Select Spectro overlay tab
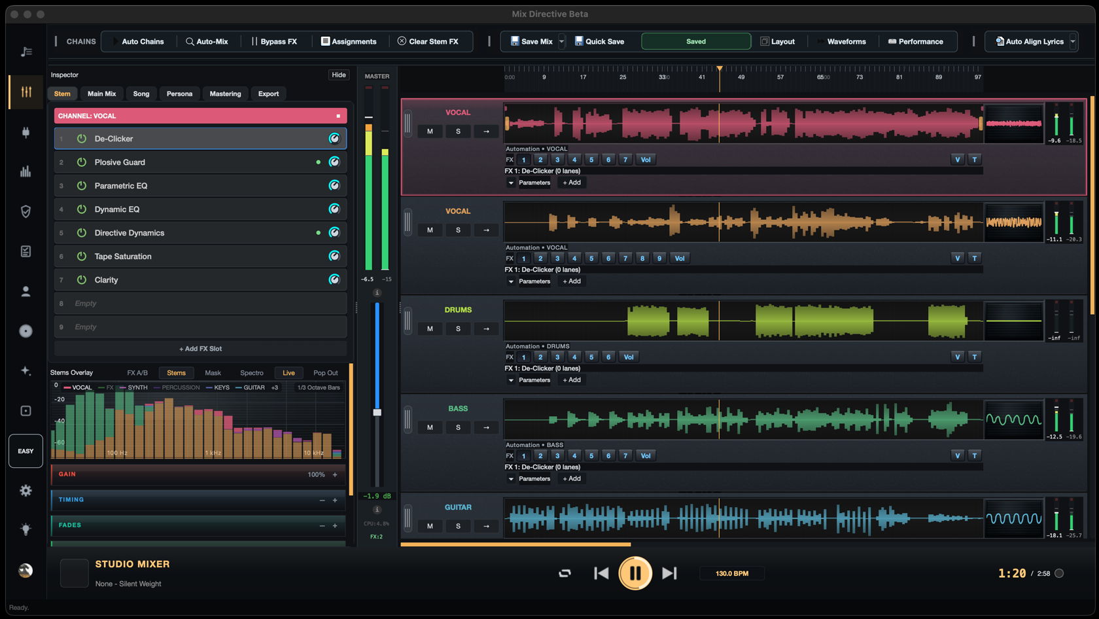Screen dimensions: 1099x619 252,373
